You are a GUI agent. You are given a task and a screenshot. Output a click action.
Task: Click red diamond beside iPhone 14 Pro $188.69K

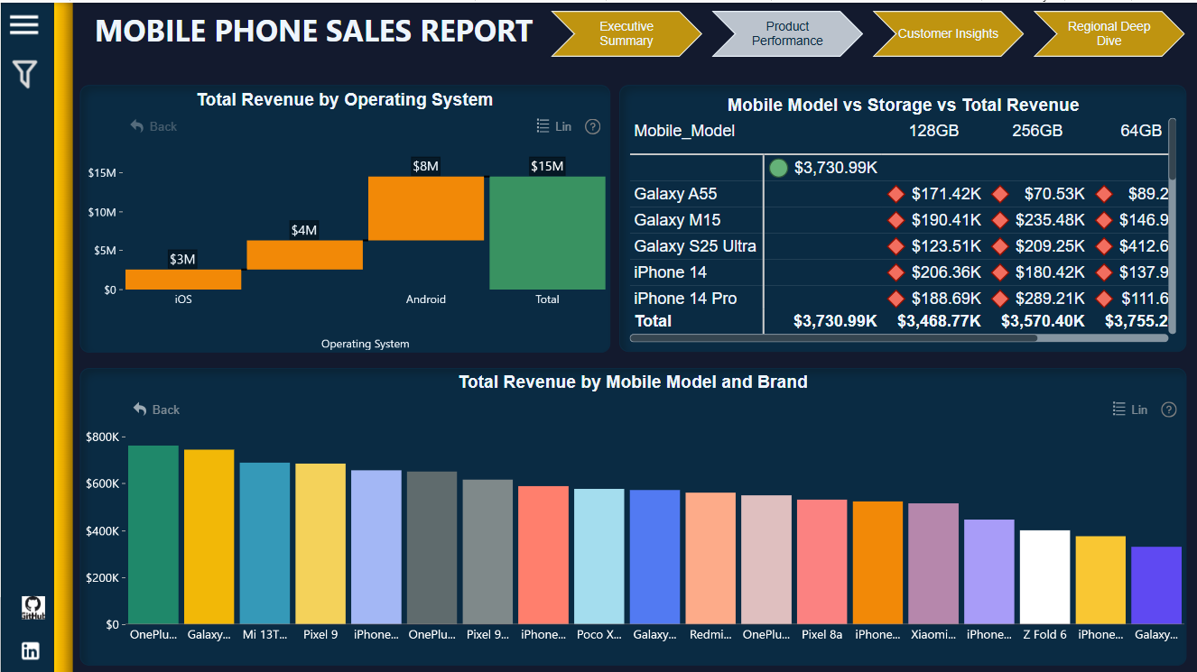pos(895,299)
